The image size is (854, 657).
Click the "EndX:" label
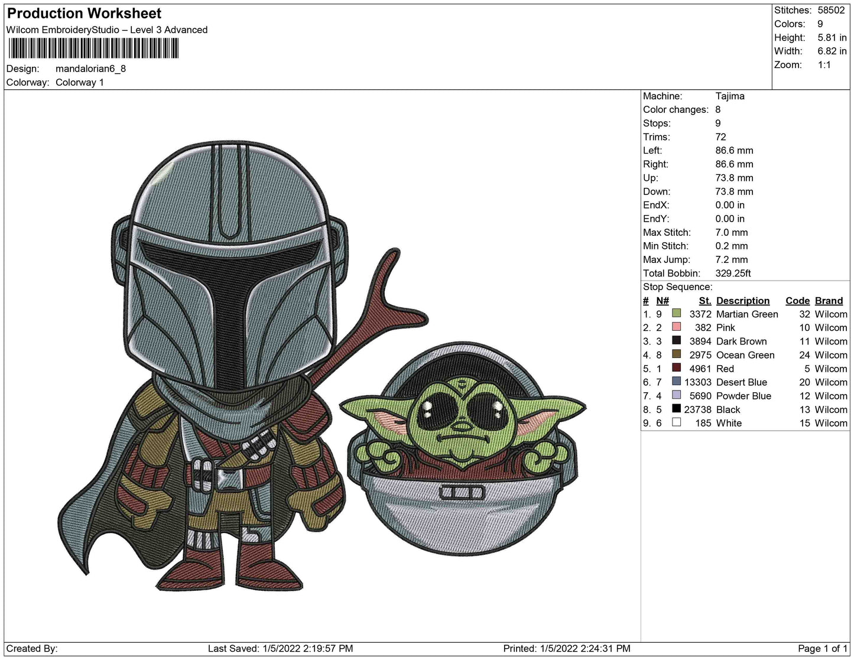(x=656, y=206)
